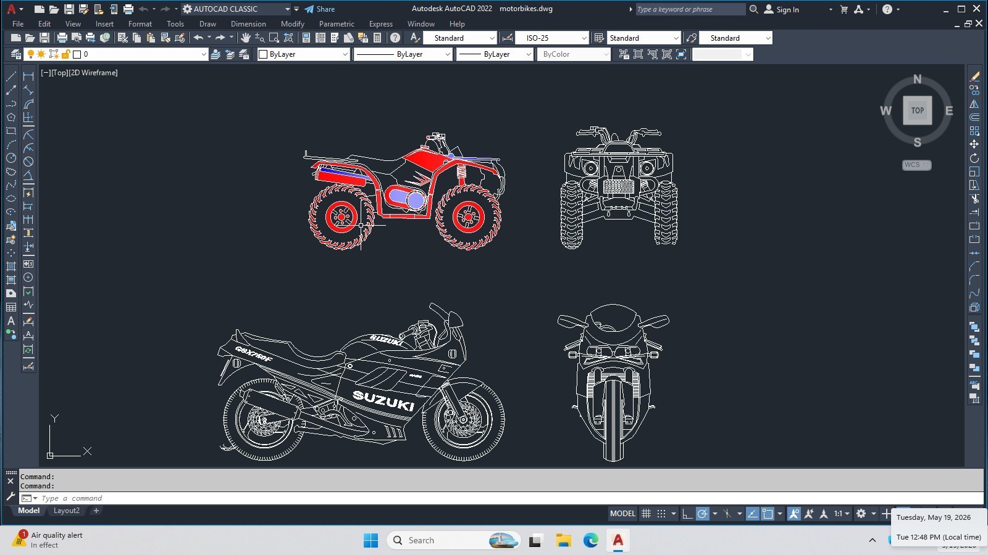Open the Text Style manager icon
The height and width of the screenshot is (555, 988).
tap(415, 38)
